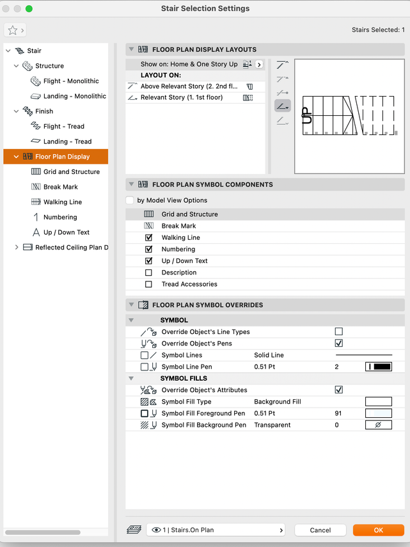Click the Grid and Structure component icon

(148, 214)
